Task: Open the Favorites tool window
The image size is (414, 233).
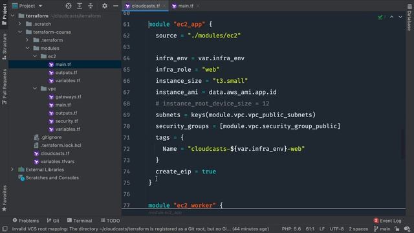Action: (5, 198)
